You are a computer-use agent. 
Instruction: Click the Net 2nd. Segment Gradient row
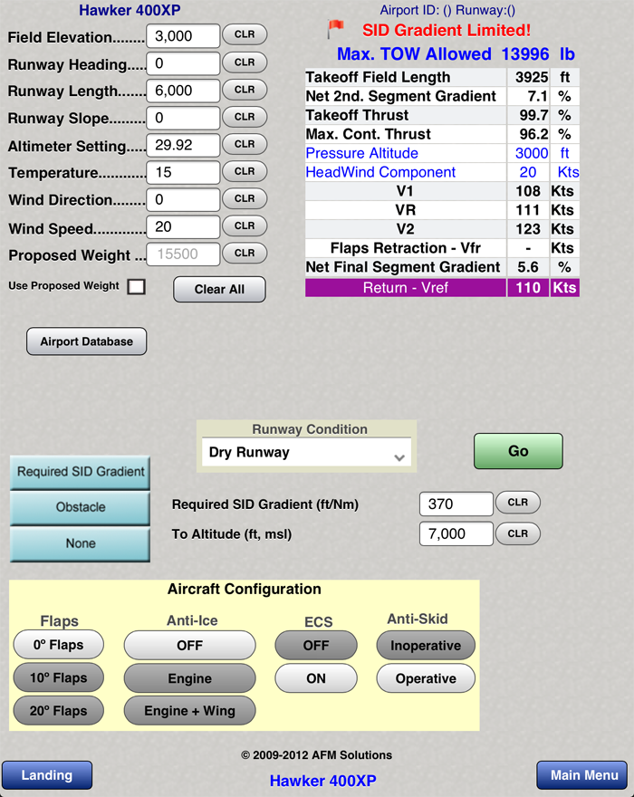click(442, 96)
